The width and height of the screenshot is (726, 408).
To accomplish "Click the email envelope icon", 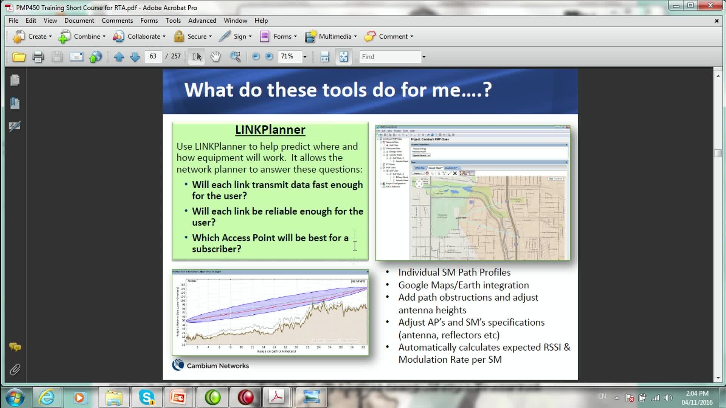I will point(76,57).
